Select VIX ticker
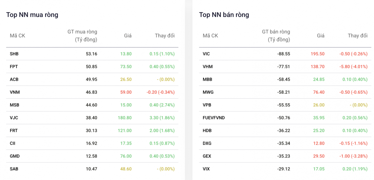Screen dimensions: 374x180 pos(206,169)
